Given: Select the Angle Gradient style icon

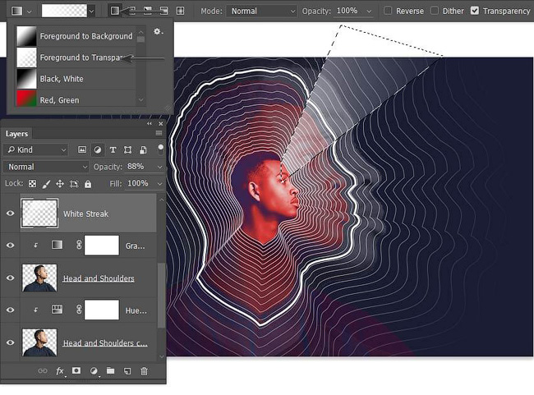Looking at the screenshot, I should 147,11.
